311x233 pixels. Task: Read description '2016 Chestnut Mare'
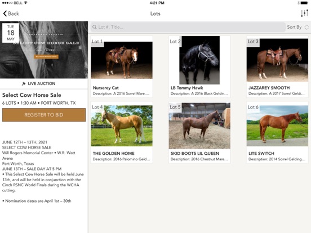pos(199,159)
